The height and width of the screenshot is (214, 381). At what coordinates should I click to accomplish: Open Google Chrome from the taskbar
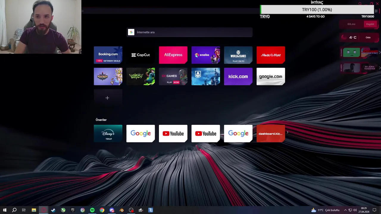102,210
